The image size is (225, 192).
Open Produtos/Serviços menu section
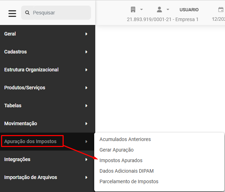pyautogui.click(x=25, y=88)
